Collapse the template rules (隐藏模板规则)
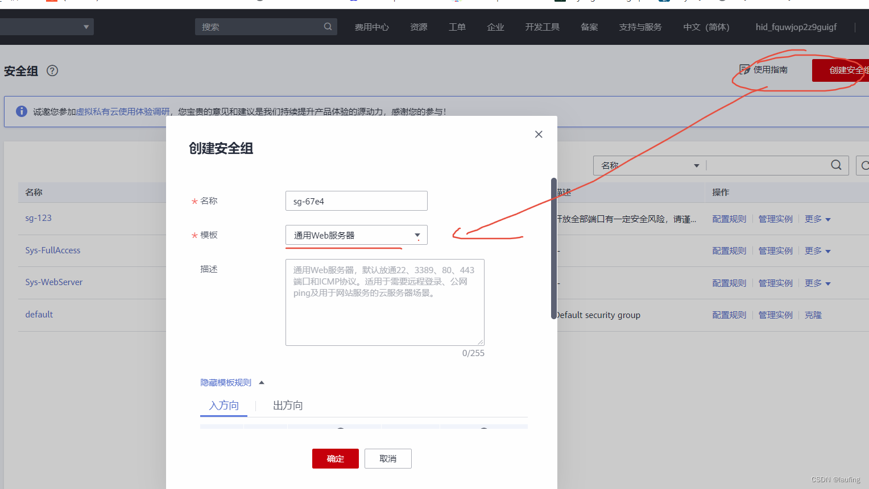 [x=232, y=383]
